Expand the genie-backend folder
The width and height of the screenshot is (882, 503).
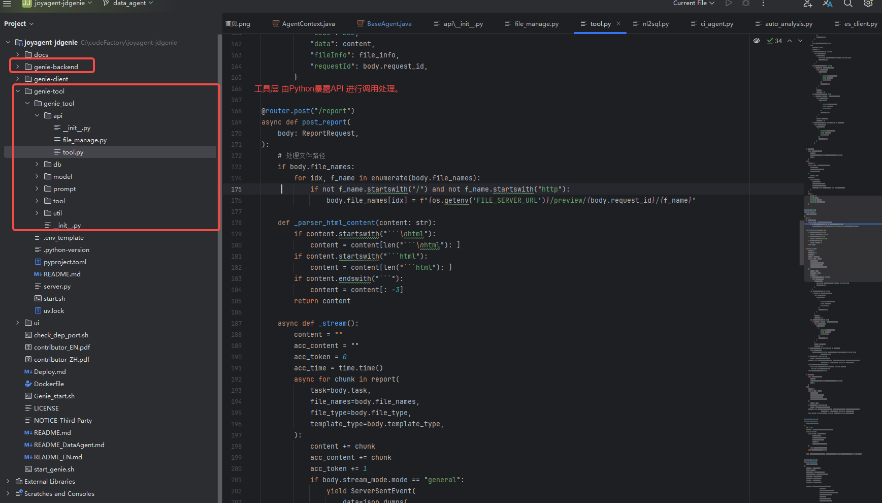18,67
